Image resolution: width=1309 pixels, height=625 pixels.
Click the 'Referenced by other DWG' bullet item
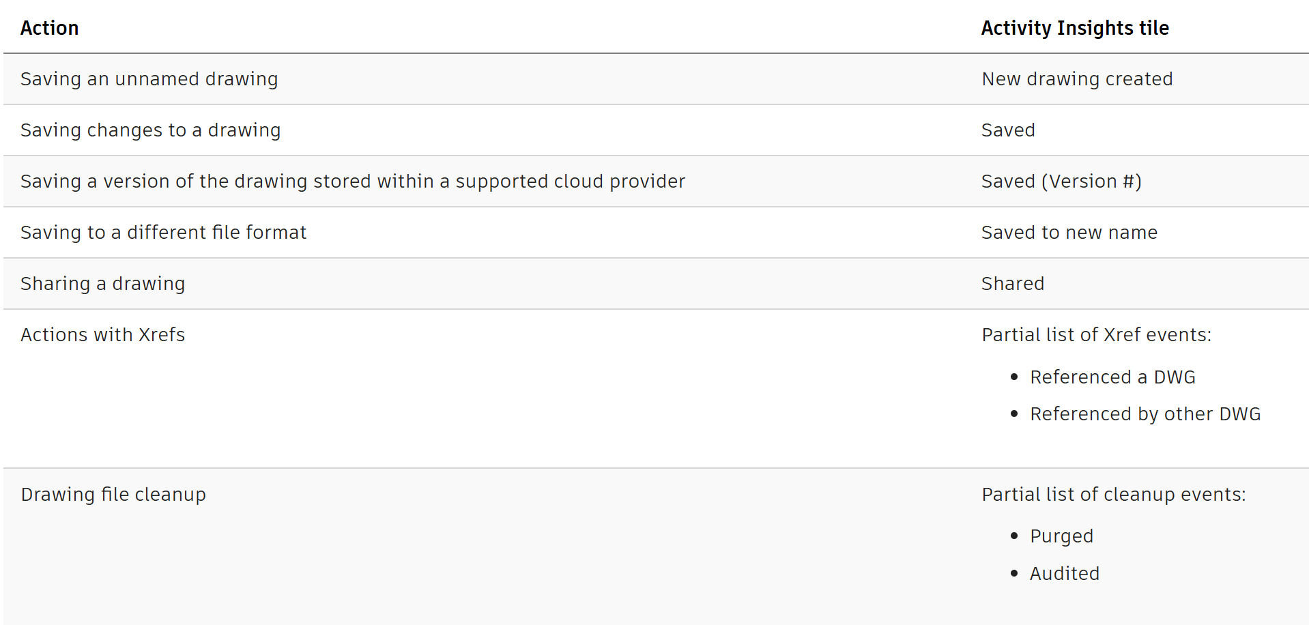click(1145, 414)
